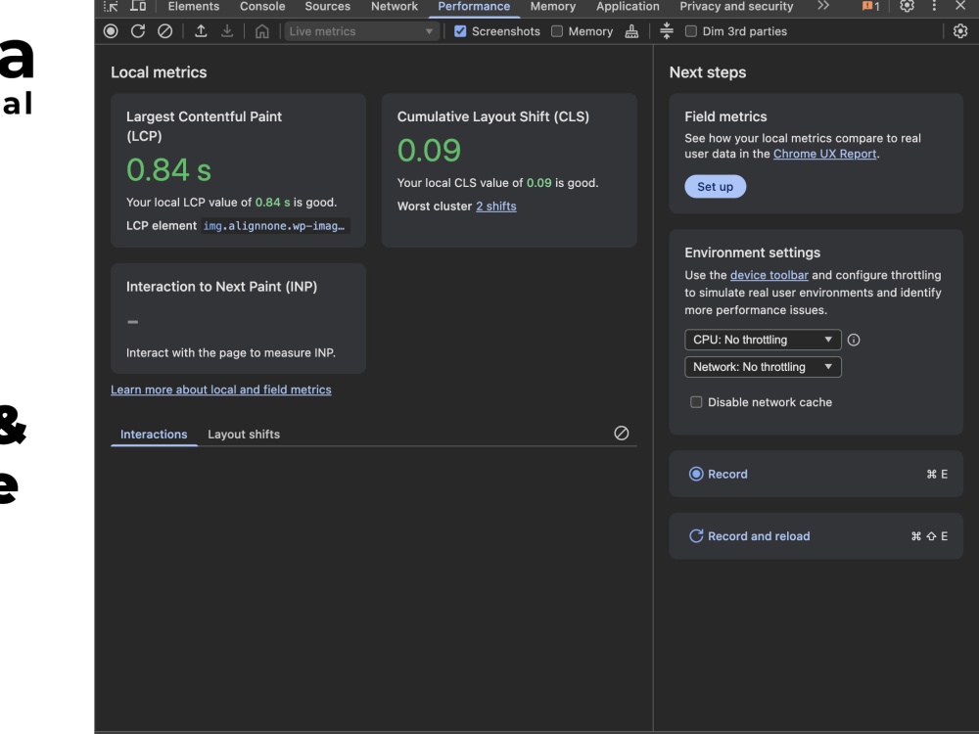Click the Next steps heading

[708, 72]
